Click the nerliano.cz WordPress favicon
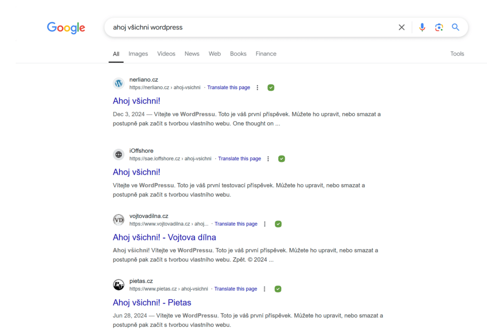 118,84
